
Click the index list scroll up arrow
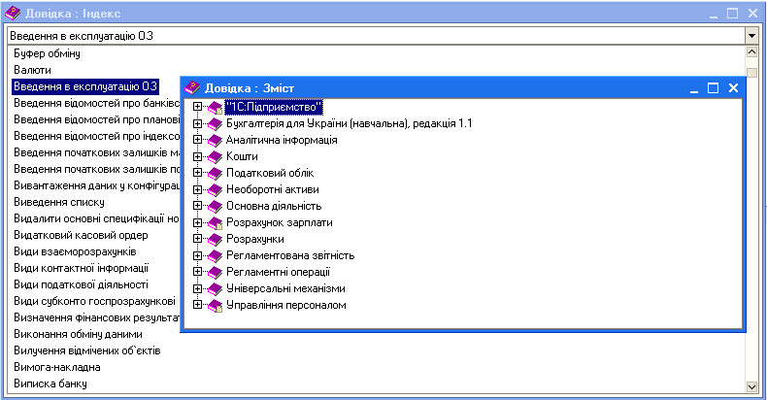(751, 52)
